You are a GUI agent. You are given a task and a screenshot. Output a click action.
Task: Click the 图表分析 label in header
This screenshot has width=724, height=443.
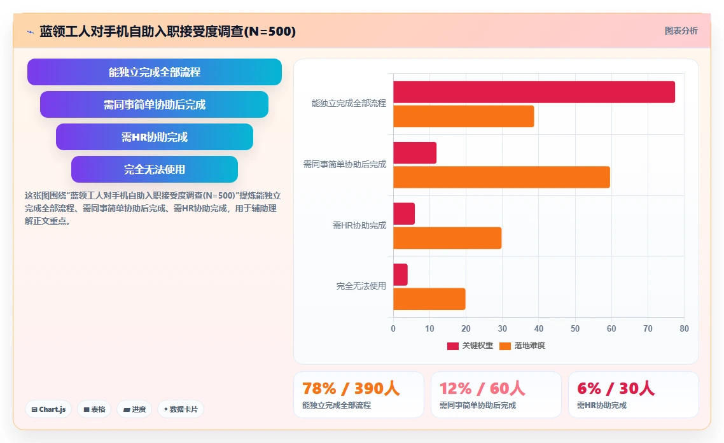click(x=681, y=31)
